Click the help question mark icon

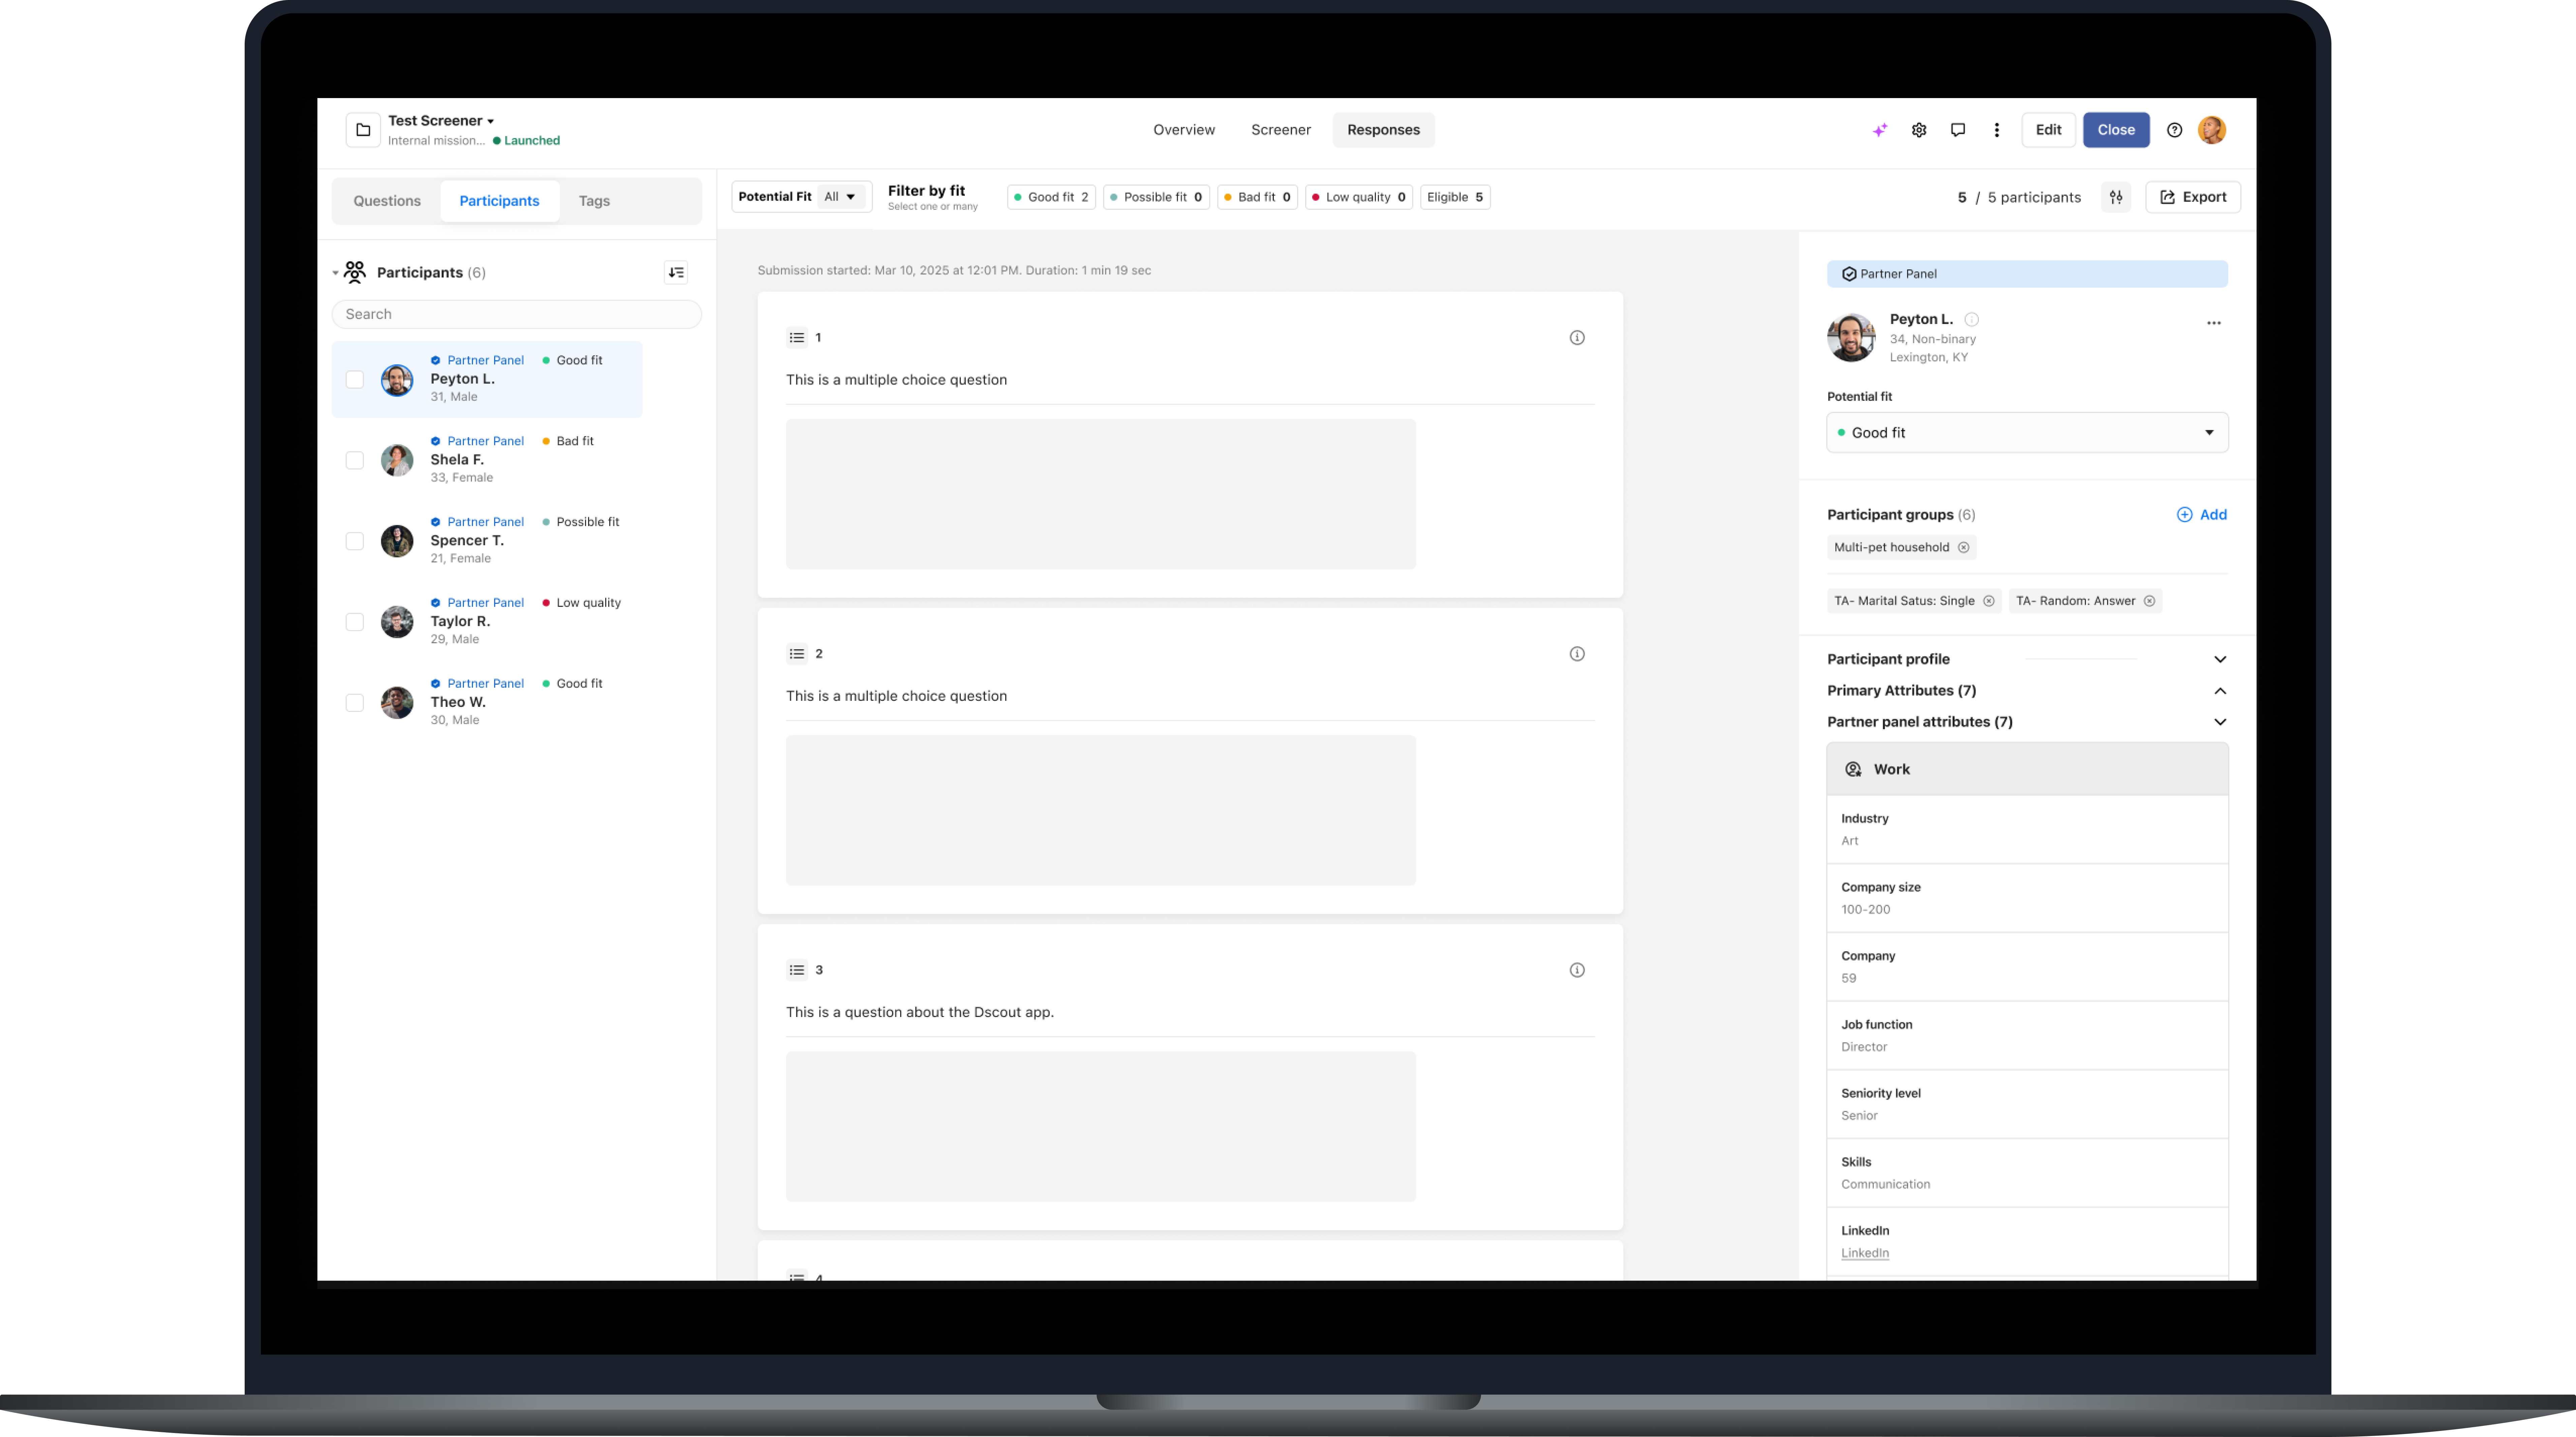coord(2174,130)
